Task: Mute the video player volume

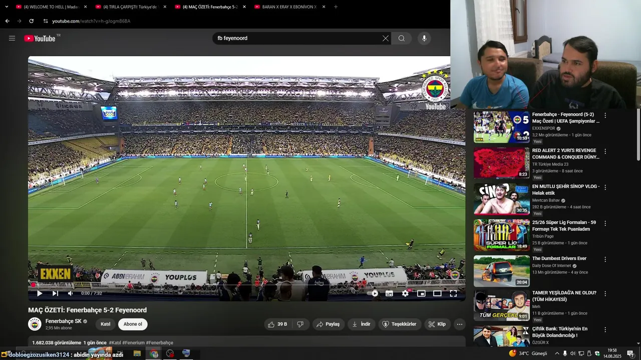Action: pos(71,293)
